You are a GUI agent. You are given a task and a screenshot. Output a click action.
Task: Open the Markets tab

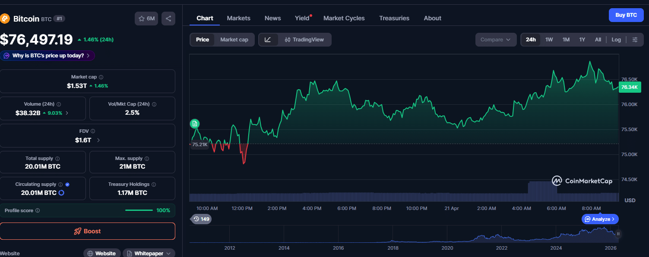coord(238,18)
